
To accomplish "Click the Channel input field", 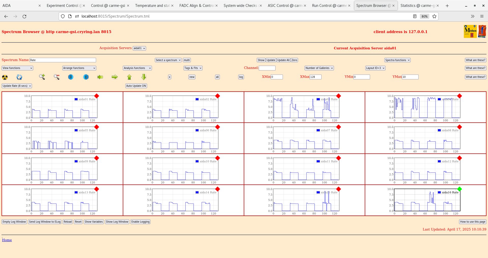I will pyautogui.click(x=267, y=68).
